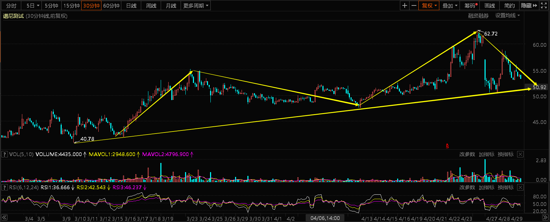Click the 04/06,14:00 date cursor label

pos(325,218)
